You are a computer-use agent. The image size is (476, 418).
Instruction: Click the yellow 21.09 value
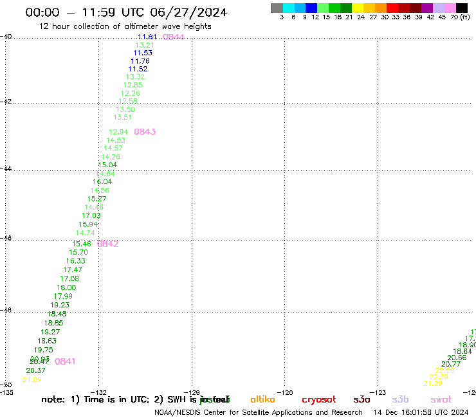(32, 380)
